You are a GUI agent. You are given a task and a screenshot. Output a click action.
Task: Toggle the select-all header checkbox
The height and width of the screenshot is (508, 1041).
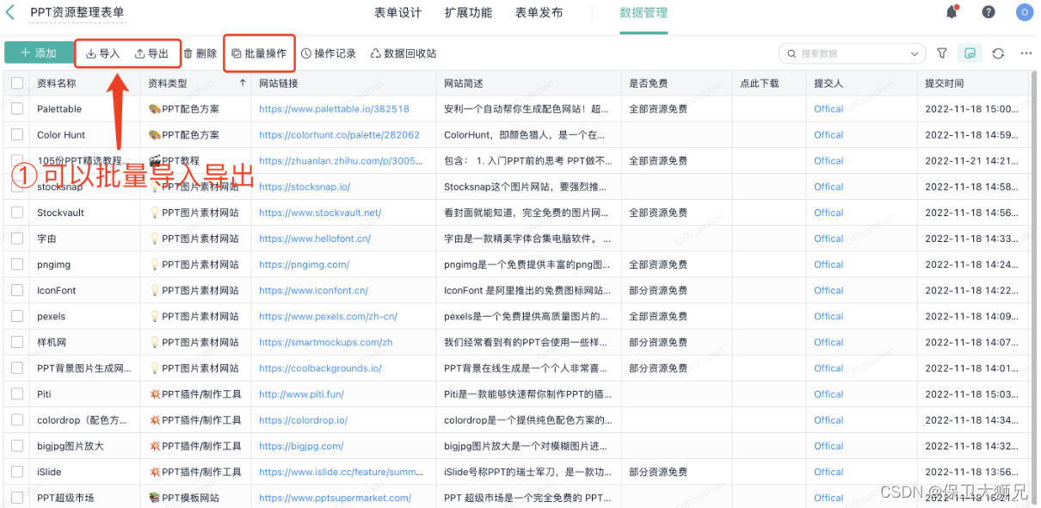[17, 84]
